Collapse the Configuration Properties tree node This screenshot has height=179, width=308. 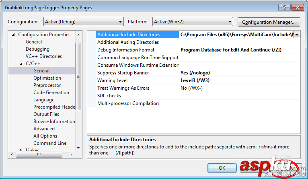(x=14, y=35)
